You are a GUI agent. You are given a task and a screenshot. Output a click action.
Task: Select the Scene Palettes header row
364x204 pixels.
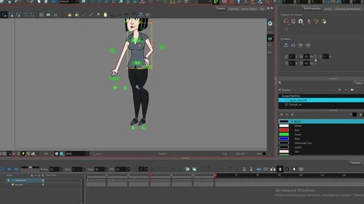(321, 96)
